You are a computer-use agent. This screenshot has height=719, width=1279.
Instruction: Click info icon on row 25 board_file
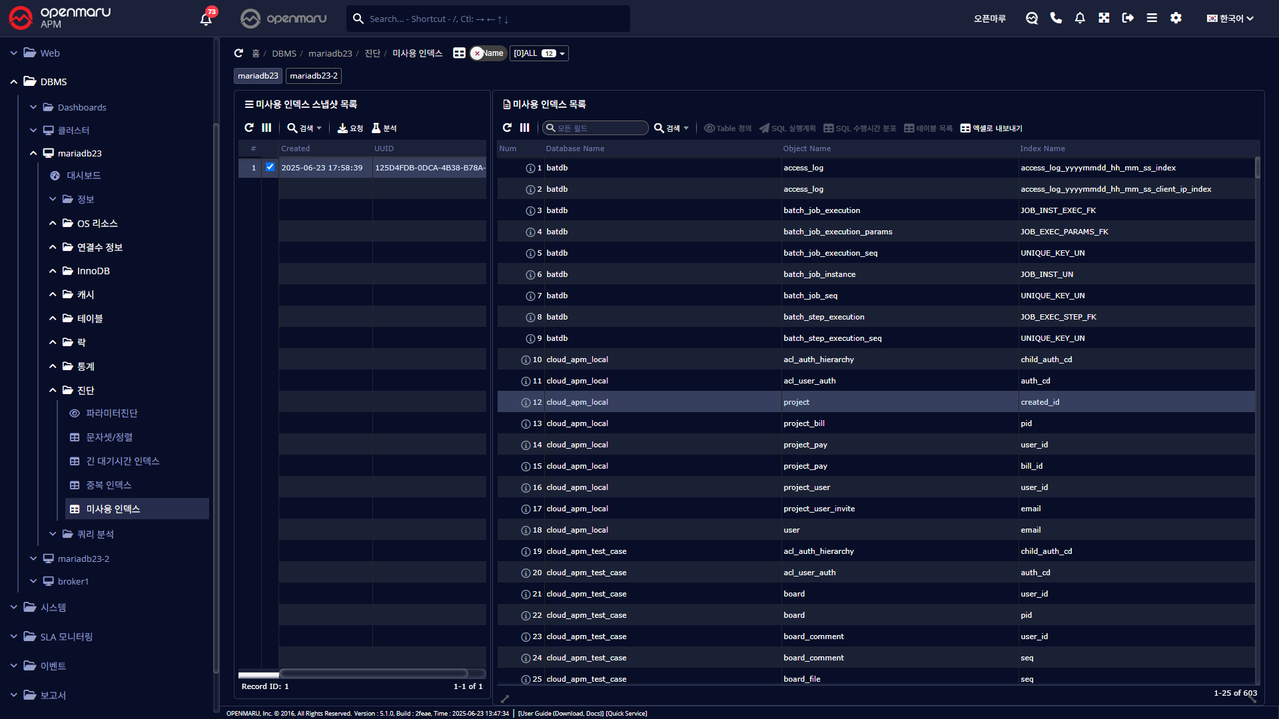526,680
